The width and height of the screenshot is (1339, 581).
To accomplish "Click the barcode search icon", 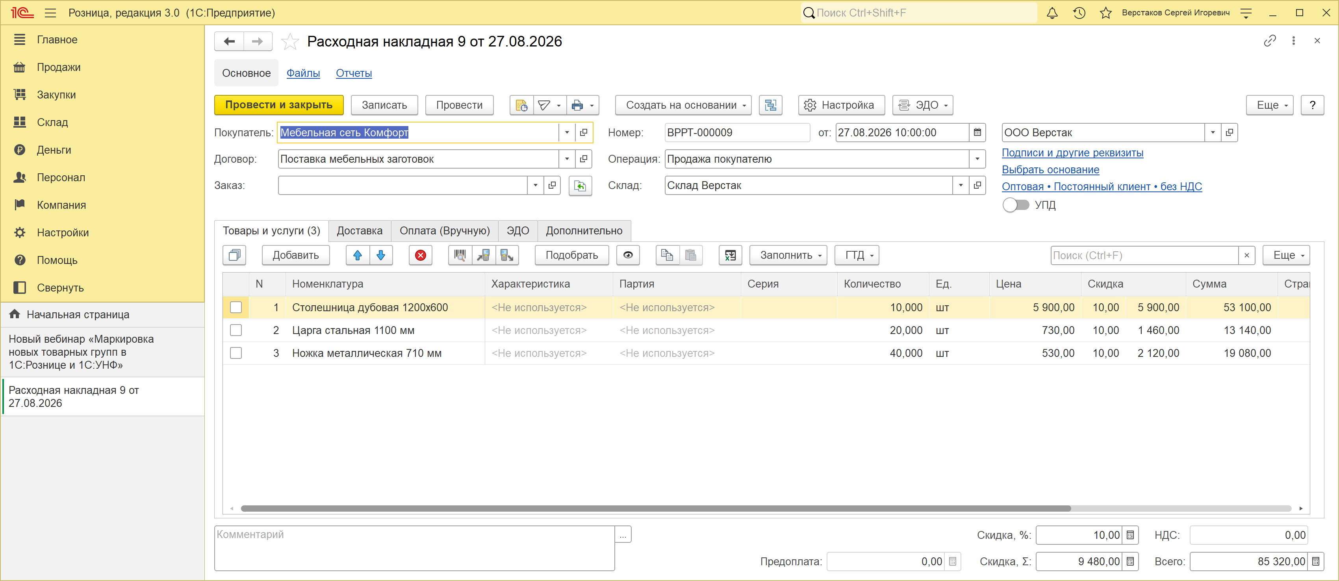I will 460,255.
